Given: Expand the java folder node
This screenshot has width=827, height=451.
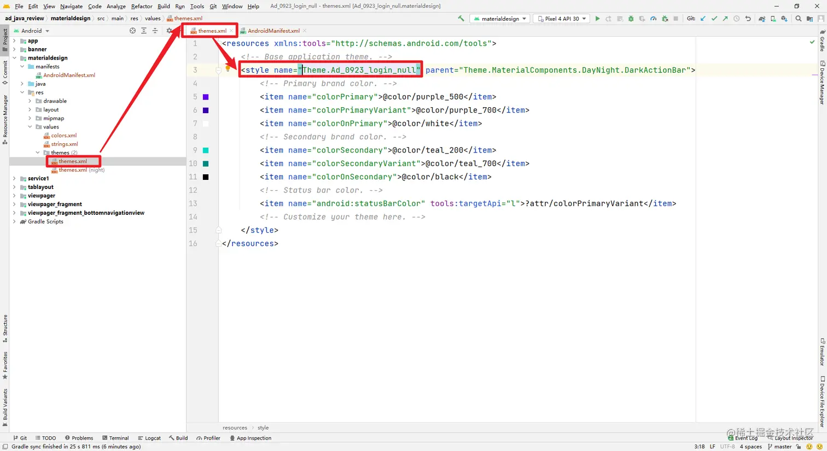Looking at the screenshot, I should (x=22, y=84).
